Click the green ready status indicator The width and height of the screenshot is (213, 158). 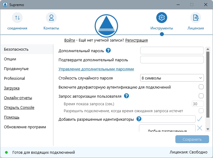click(6, 152)
